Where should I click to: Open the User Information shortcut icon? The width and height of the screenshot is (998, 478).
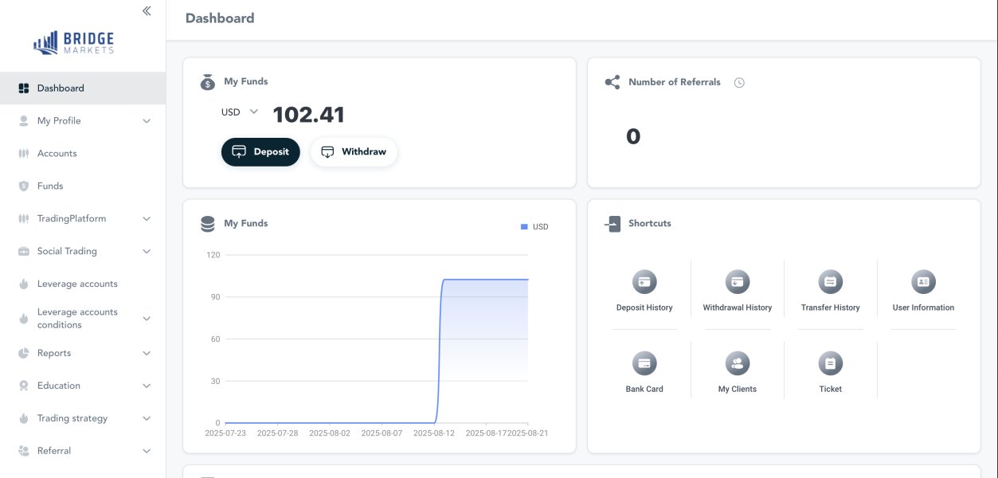[923, 282]
